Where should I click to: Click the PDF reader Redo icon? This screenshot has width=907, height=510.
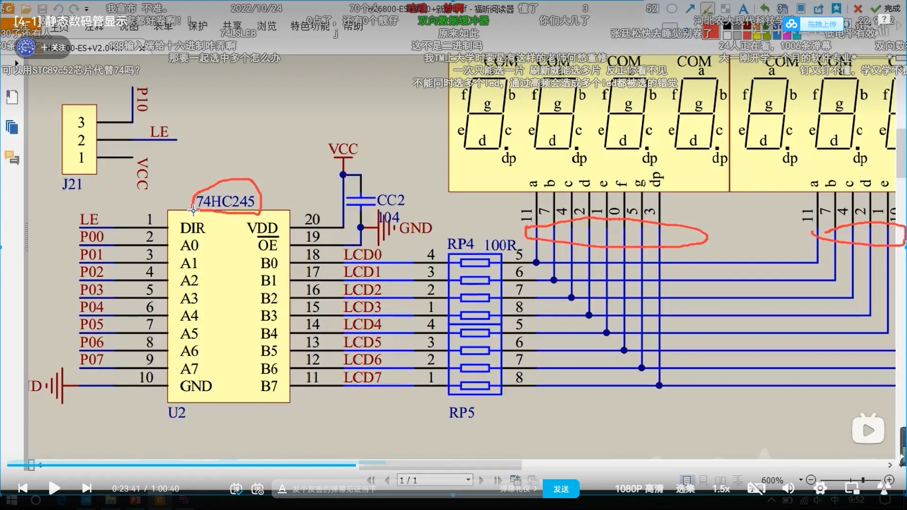pyautogui.click(x=74, y=8)
